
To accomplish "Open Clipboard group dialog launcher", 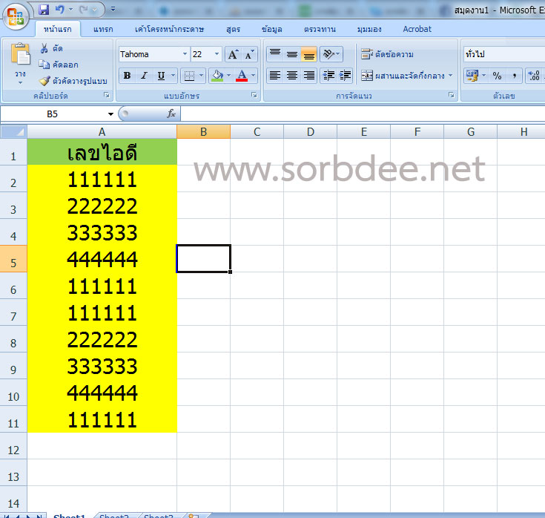I will coord(107,95).
